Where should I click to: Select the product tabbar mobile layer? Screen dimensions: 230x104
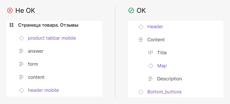[x=52, y=38]
